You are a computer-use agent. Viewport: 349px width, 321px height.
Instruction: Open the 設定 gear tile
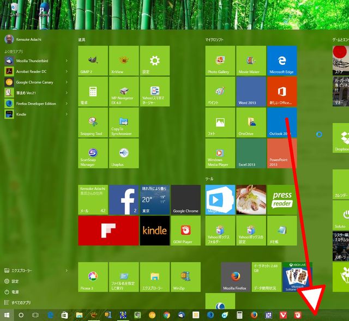point(155,60)
